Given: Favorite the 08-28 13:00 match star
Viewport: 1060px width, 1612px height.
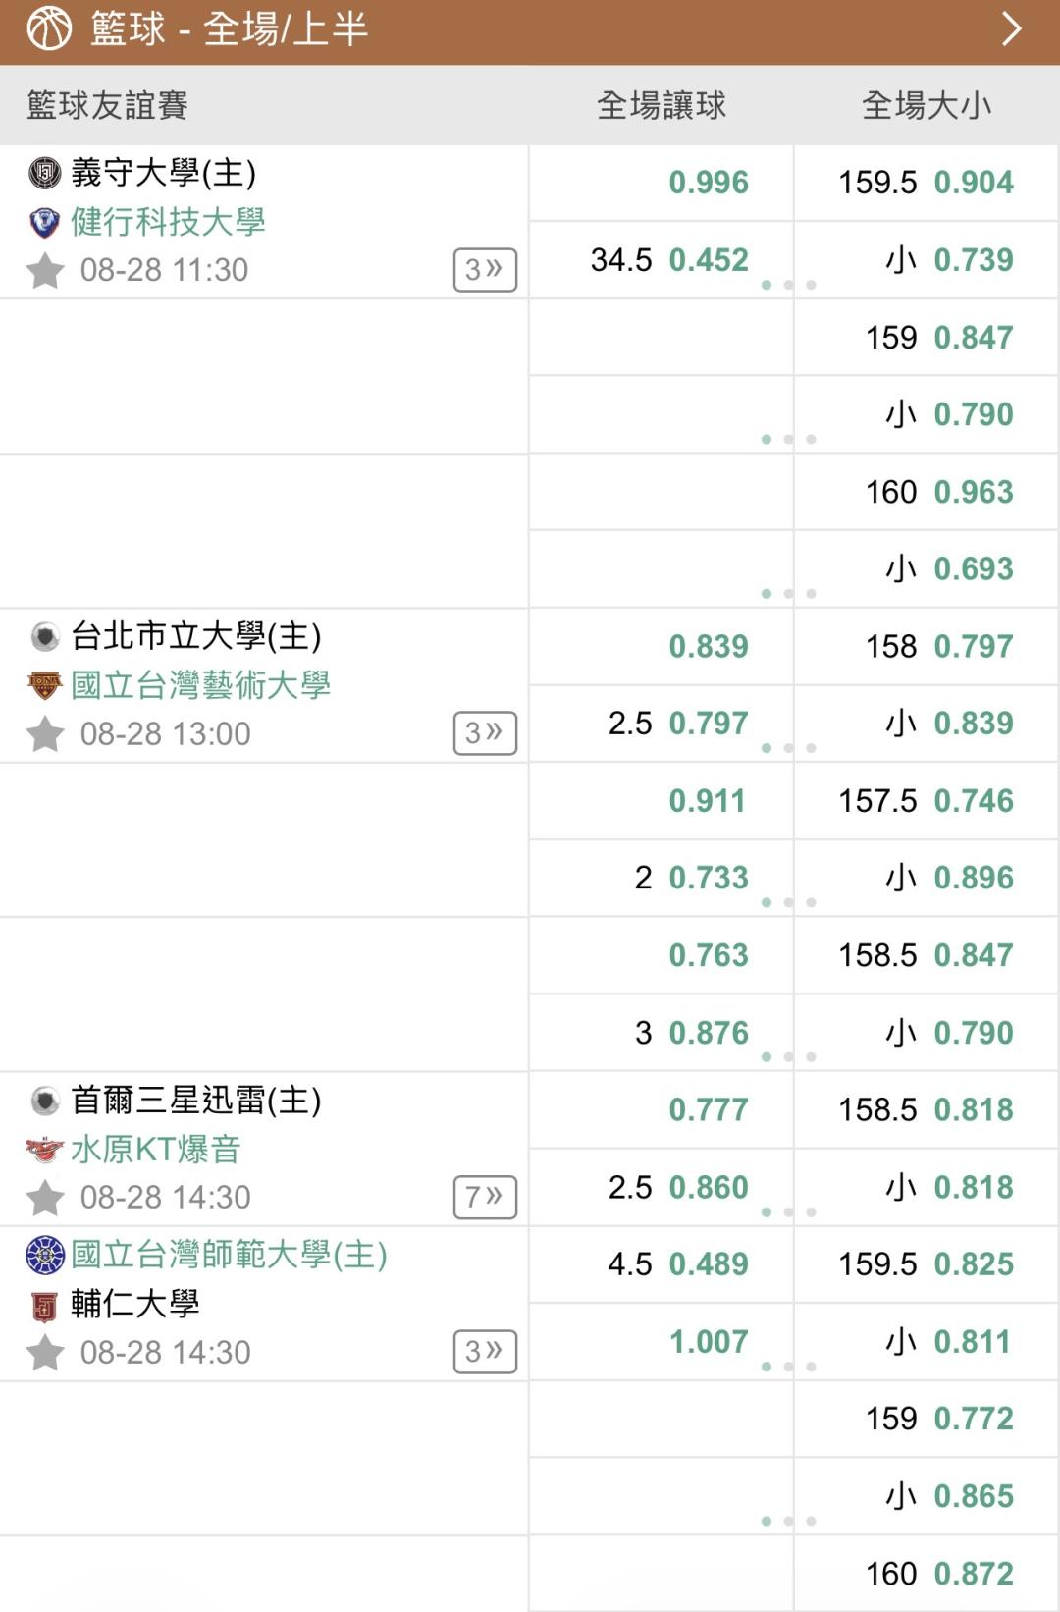Looking at the screenshot, I should click(45, 733).
